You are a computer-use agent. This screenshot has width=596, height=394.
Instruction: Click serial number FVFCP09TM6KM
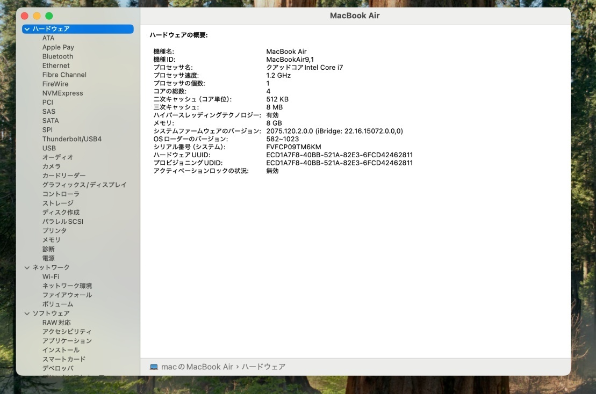pyautogui.click(x=293, y=147)
